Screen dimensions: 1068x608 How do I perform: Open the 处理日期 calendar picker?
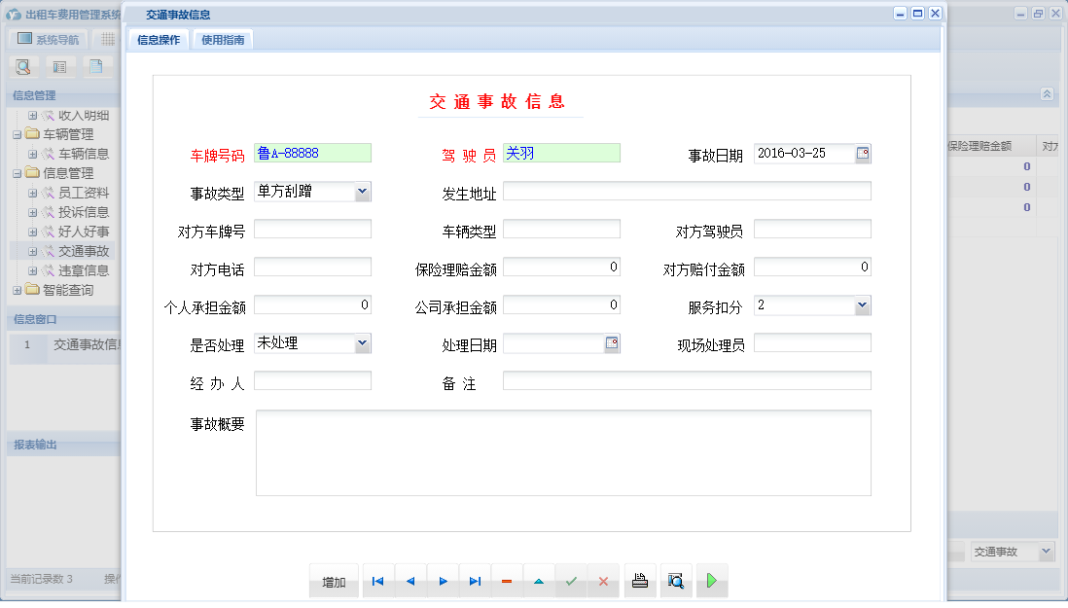point(612,343)
